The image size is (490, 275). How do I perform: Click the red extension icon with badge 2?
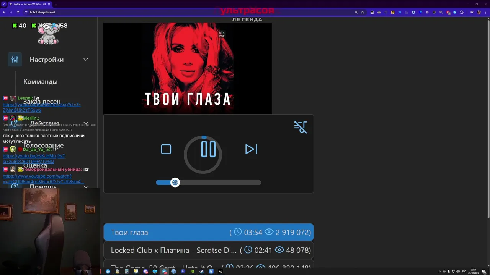click(448, 12)
